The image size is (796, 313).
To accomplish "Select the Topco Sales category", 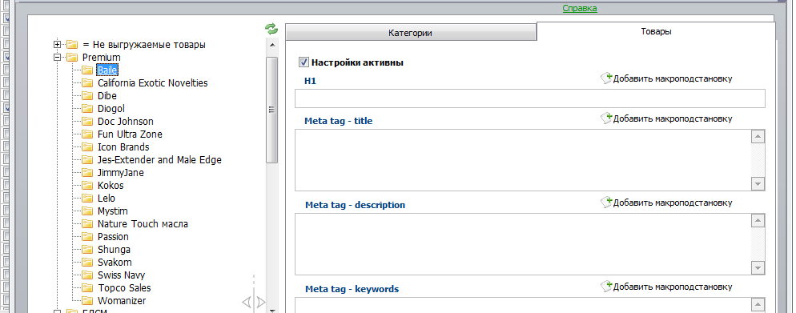I will [124, 287].
